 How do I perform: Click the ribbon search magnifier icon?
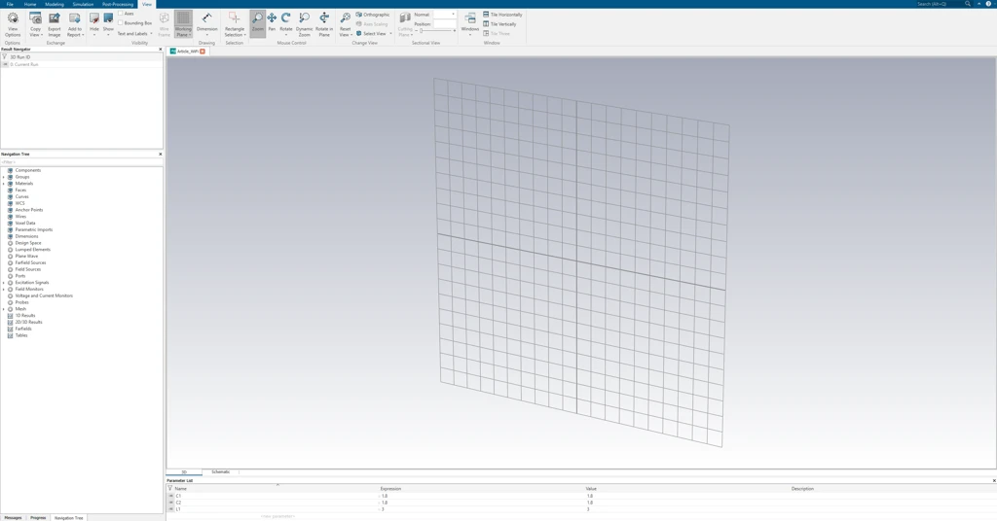[968, 4]
